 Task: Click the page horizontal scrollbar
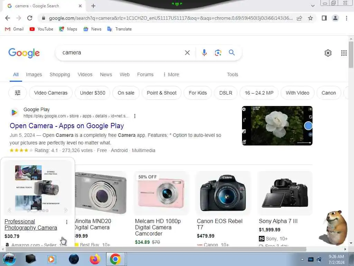click(x=156, y=249)
